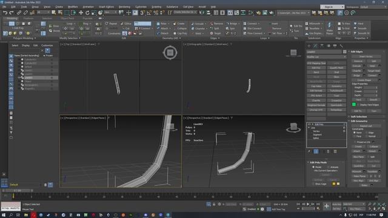Screen dimensions: 388x218
Task: Click the Pin Stack icon
Action: (309, 151)
